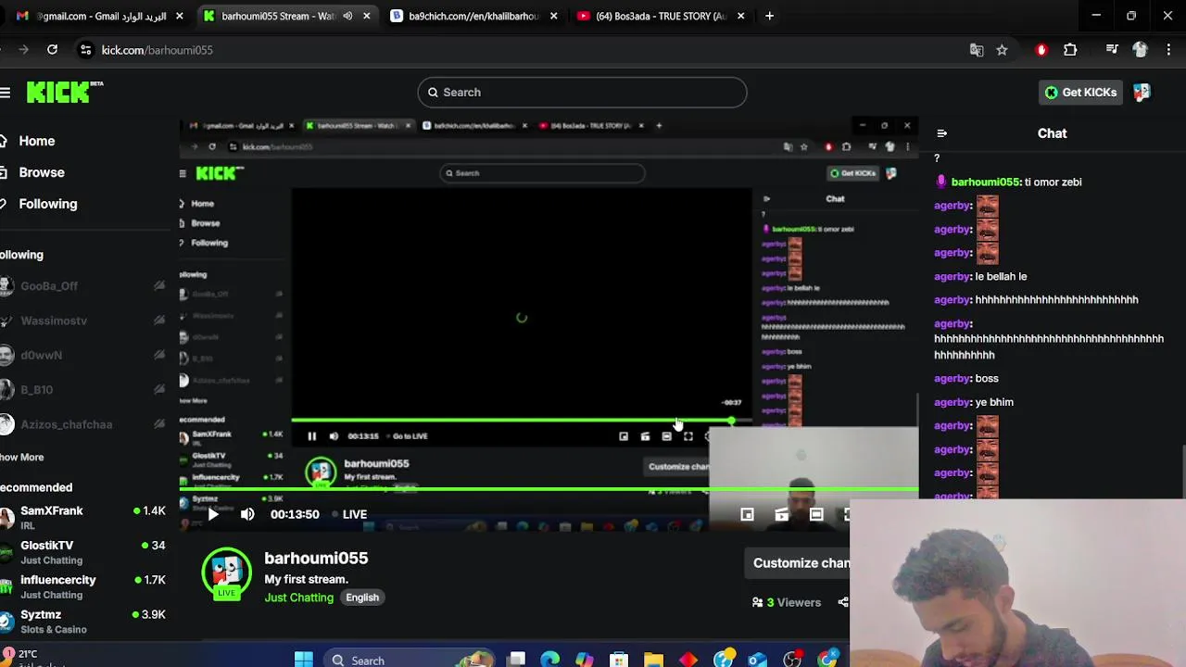This screenshot has width=1186, height=667.
Task: Open a new browser tab
Action: pyautogui.click(x=769, y=16)
